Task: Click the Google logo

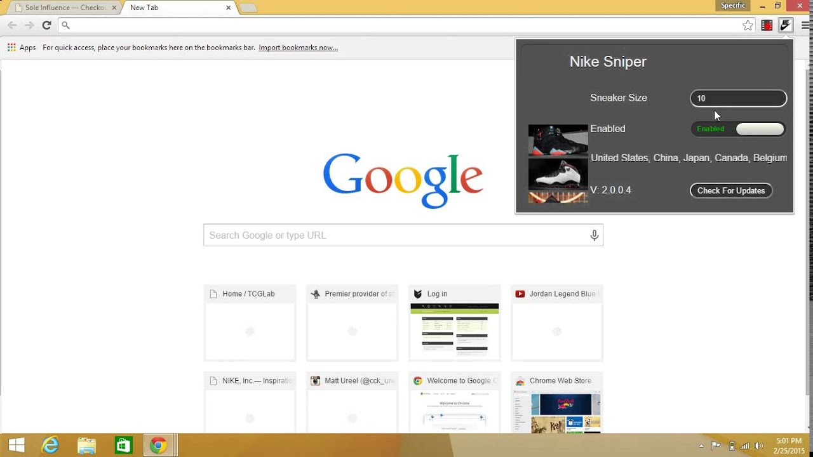Action: (x=403, y=180)
